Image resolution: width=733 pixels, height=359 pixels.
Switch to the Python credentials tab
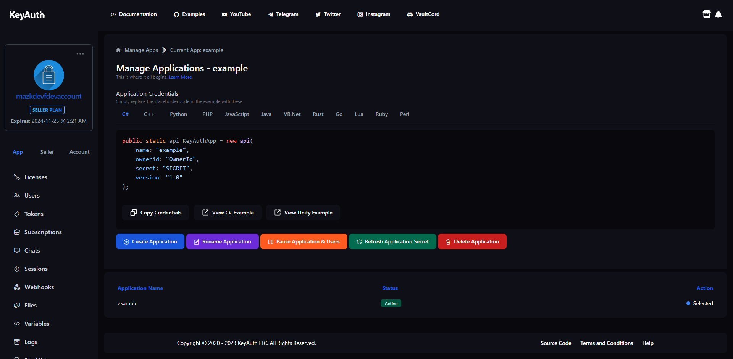[x=178, y=114]
